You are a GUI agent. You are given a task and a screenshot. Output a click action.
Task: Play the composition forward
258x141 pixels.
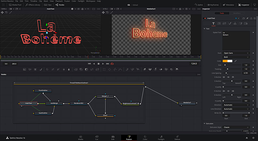coord(103,64)
